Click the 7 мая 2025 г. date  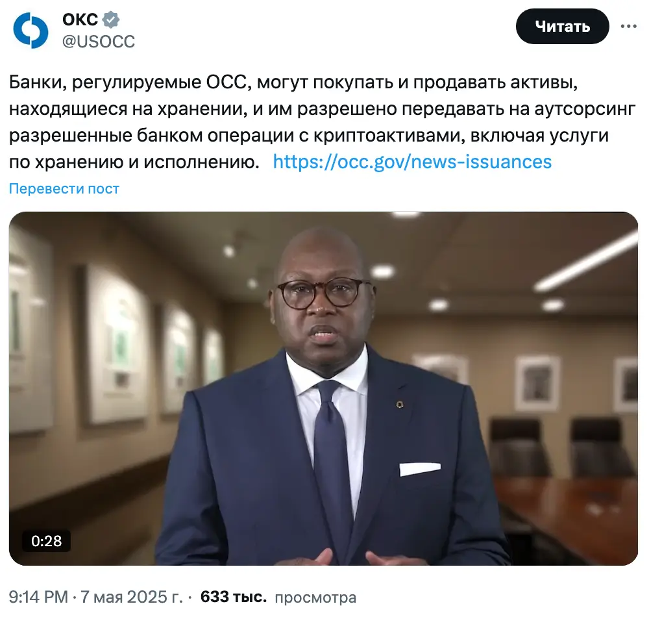[131, 597]
